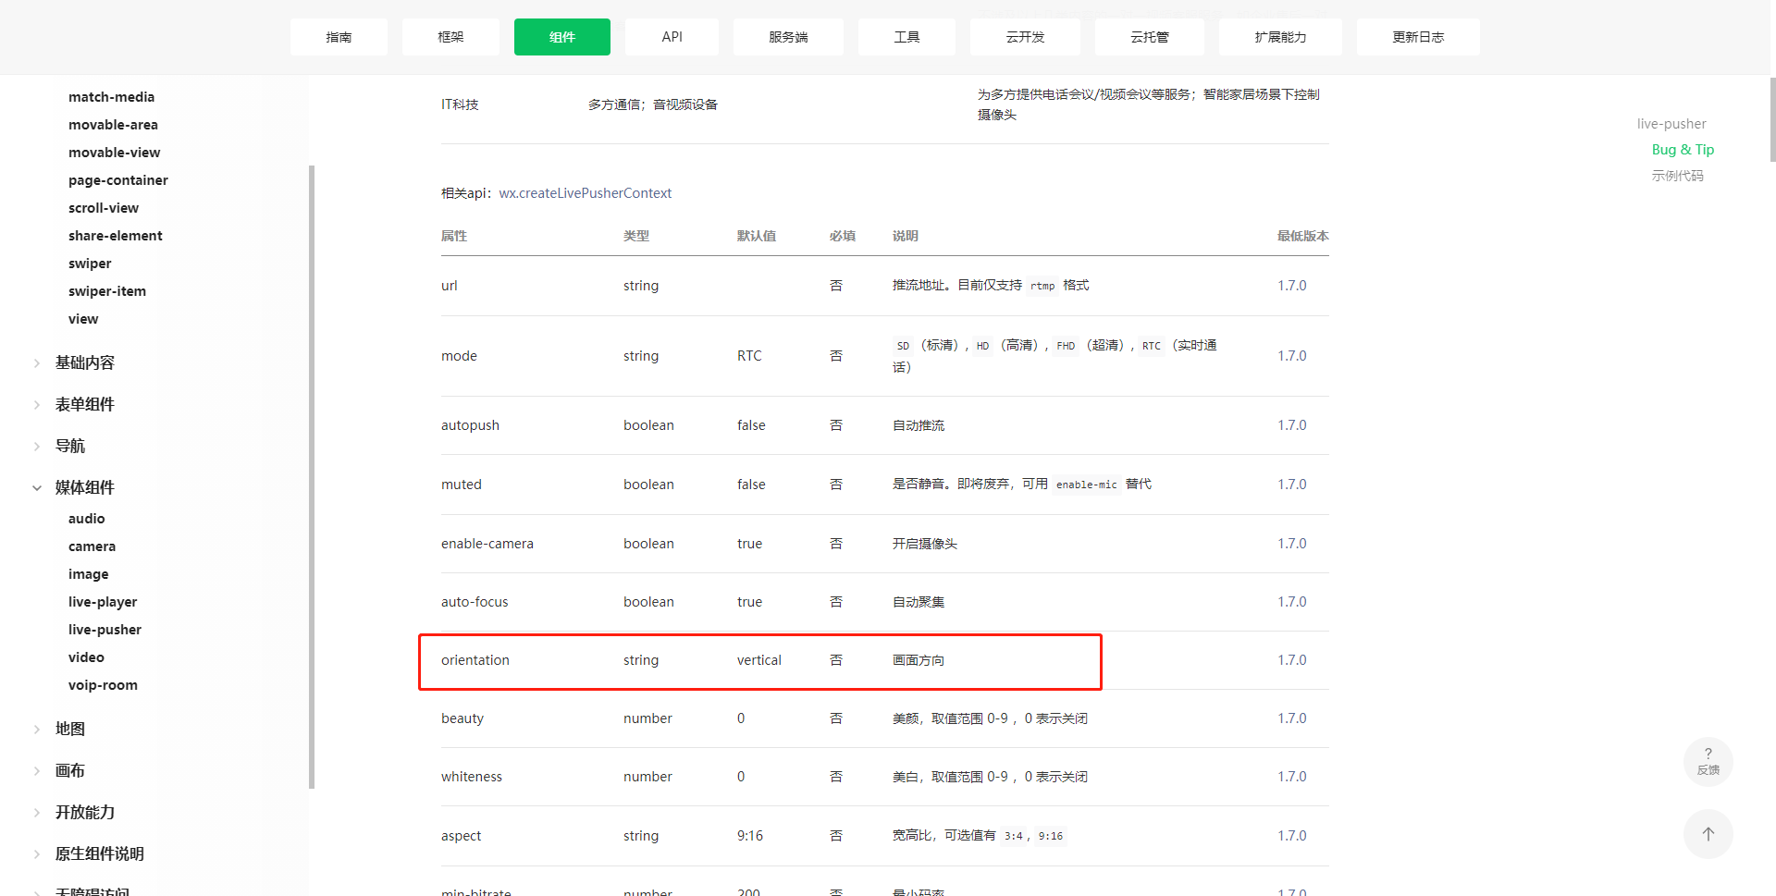This screenshot has width=1776, height=896.
Task: Expand the 地图 section chevron
Action: point(37,730)
